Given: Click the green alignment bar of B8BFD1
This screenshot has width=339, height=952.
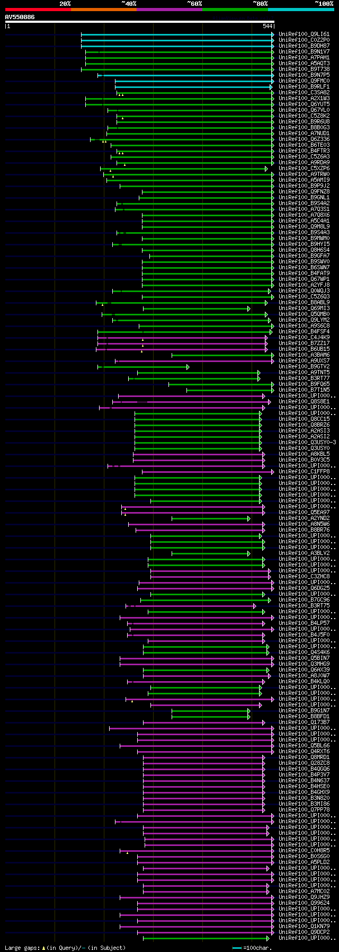Looking at the screenshot, I should coord(211,717).
